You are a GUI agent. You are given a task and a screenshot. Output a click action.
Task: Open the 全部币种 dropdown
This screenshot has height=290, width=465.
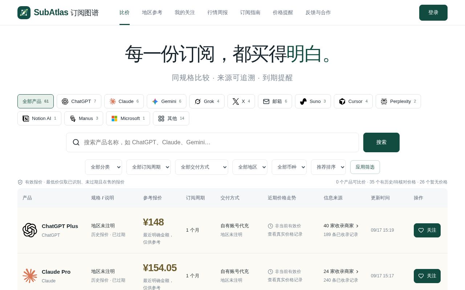(289, 167)
